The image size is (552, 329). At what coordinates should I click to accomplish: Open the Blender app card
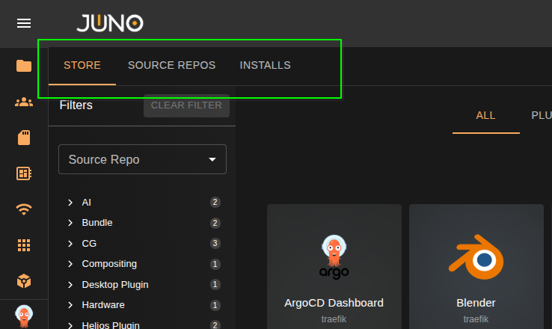pos(476,269)
